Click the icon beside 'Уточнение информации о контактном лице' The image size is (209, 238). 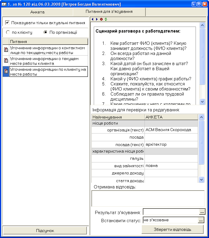click(x=6, y=50)
